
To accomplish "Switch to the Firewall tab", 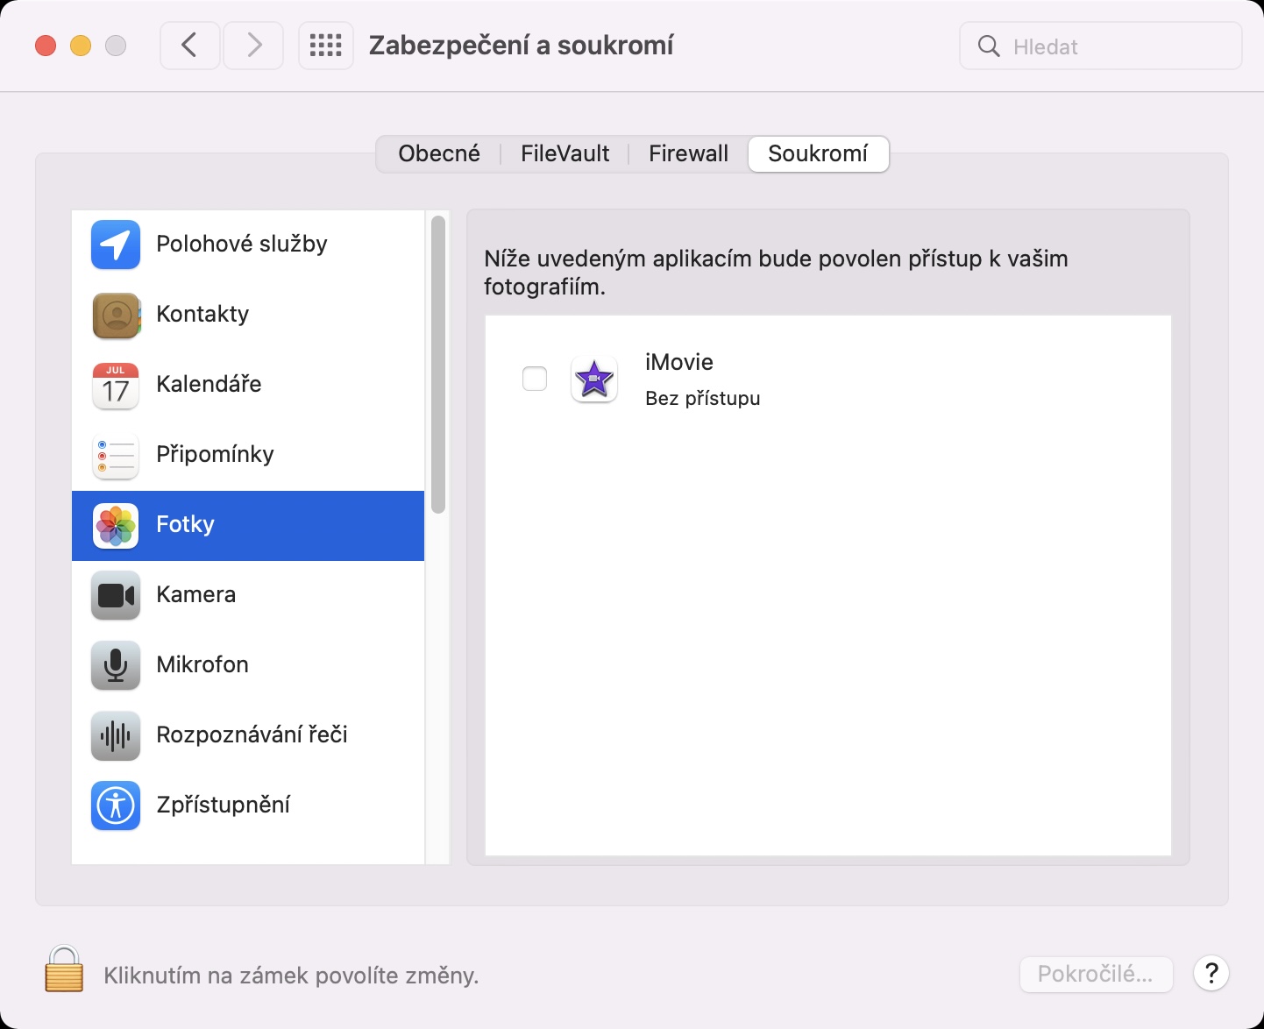I will pyautogui.click(x=688, y=154).
